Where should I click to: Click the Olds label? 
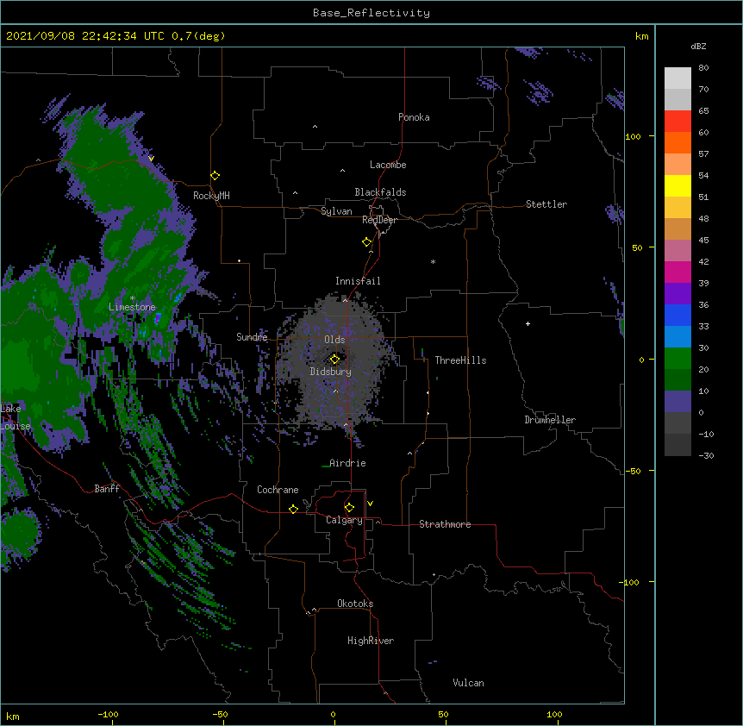[x=334, y=340]
